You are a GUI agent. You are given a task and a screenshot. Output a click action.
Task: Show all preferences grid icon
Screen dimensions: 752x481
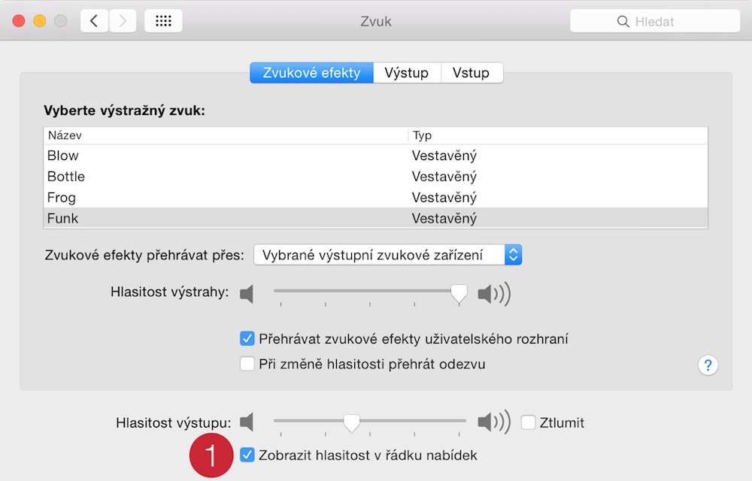coord(163,21)
